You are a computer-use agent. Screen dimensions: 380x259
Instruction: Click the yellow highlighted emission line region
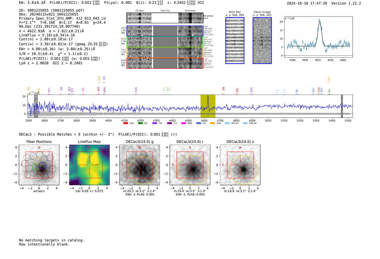(x=208, y=106)
